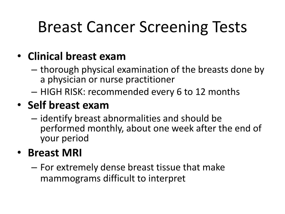The image size is (285, 214).
Task: Click the mammograms difficult to interpret line
Action: [113, 179]
